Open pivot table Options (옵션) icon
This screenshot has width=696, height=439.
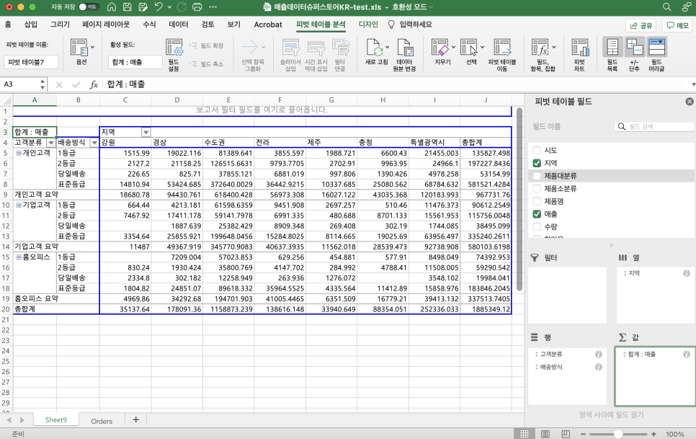(x=79, y=47)
